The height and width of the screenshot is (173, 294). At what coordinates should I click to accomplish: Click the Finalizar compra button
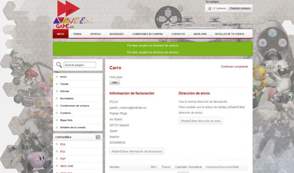(x=240, y=8)
